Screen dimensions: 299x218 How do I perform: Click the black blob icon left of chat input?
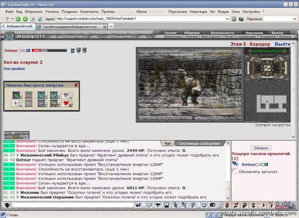7,205
